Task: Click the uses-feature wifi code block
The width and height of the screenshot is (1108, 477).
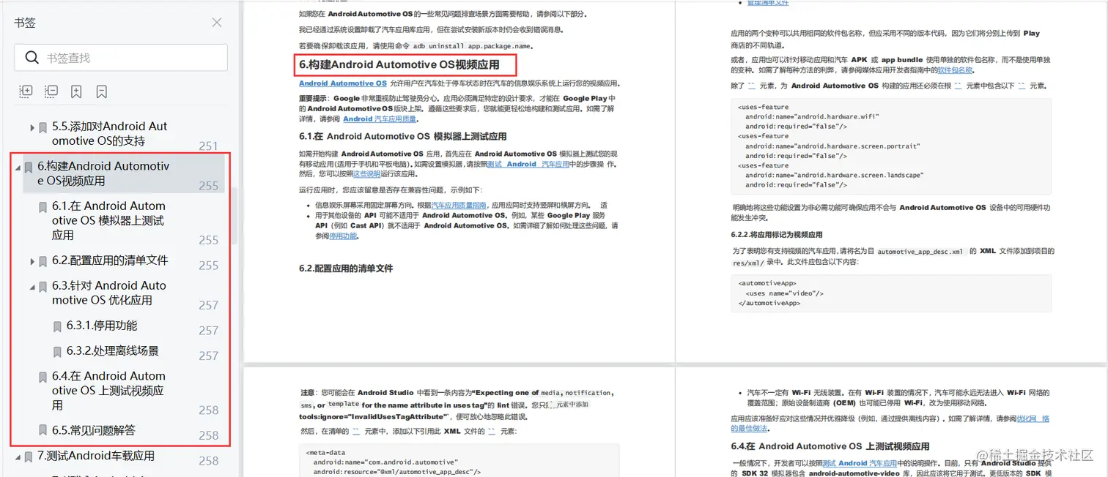Action: click(x=891, y=146)
